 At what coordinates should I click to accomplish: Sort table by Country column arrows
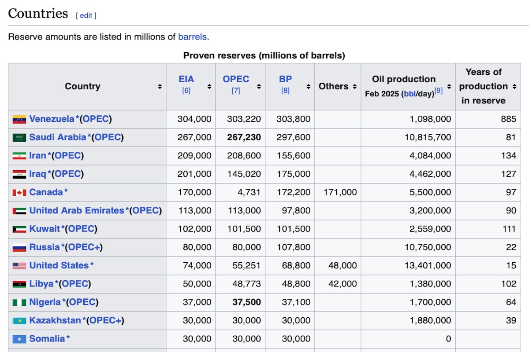point(160,87)
